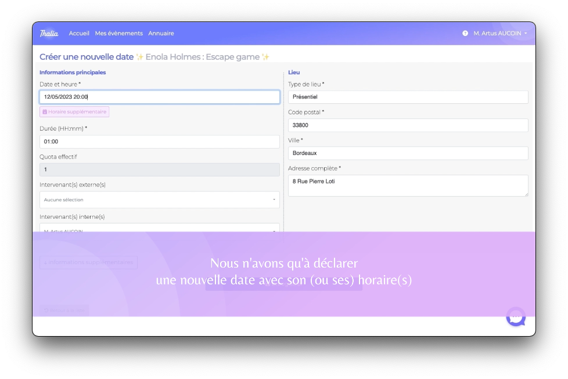Click the address textarea resize handle
The height and width of the screenshot is (379, 568).
(x=526, y=194)
